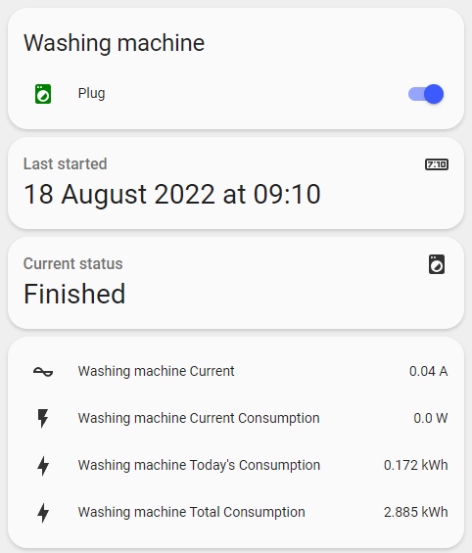Click the lightning icon for Today's Consumption
The image size is (472, 553).
tap(43, 466)
